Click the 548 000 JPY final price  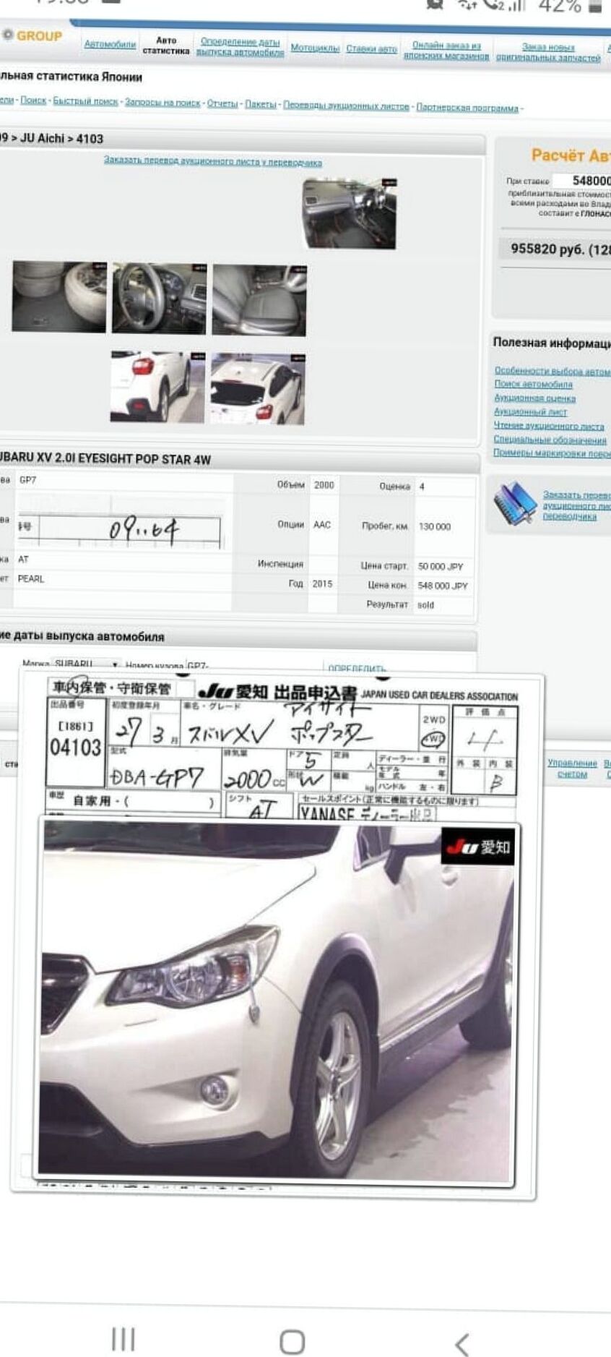(x=443, y=586)
